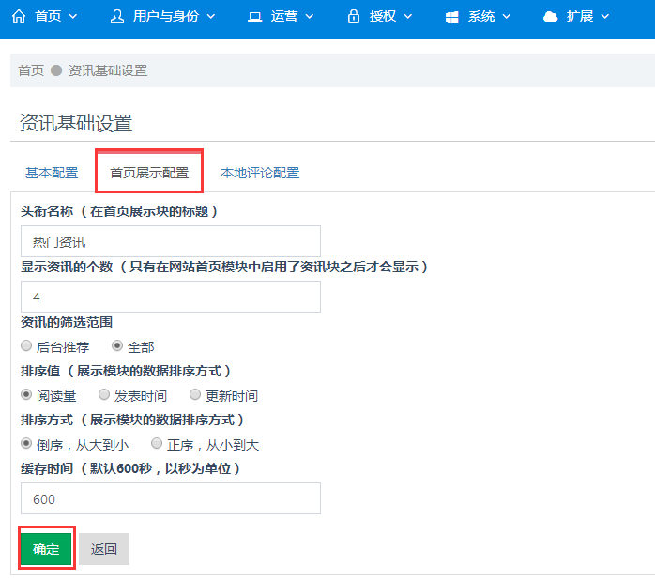The height and width of the screenshot is (581, 655).
Task: Click the home house icon in navbar
Action: point(19,16)
